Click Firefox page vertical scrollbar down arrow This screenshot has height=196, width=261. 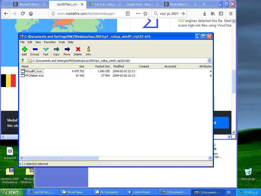point(233,132)
